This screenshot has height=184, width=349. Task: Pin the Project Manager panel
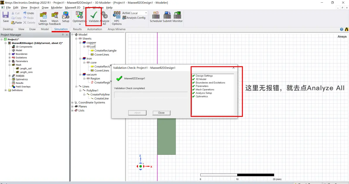(x=63, y=35)
